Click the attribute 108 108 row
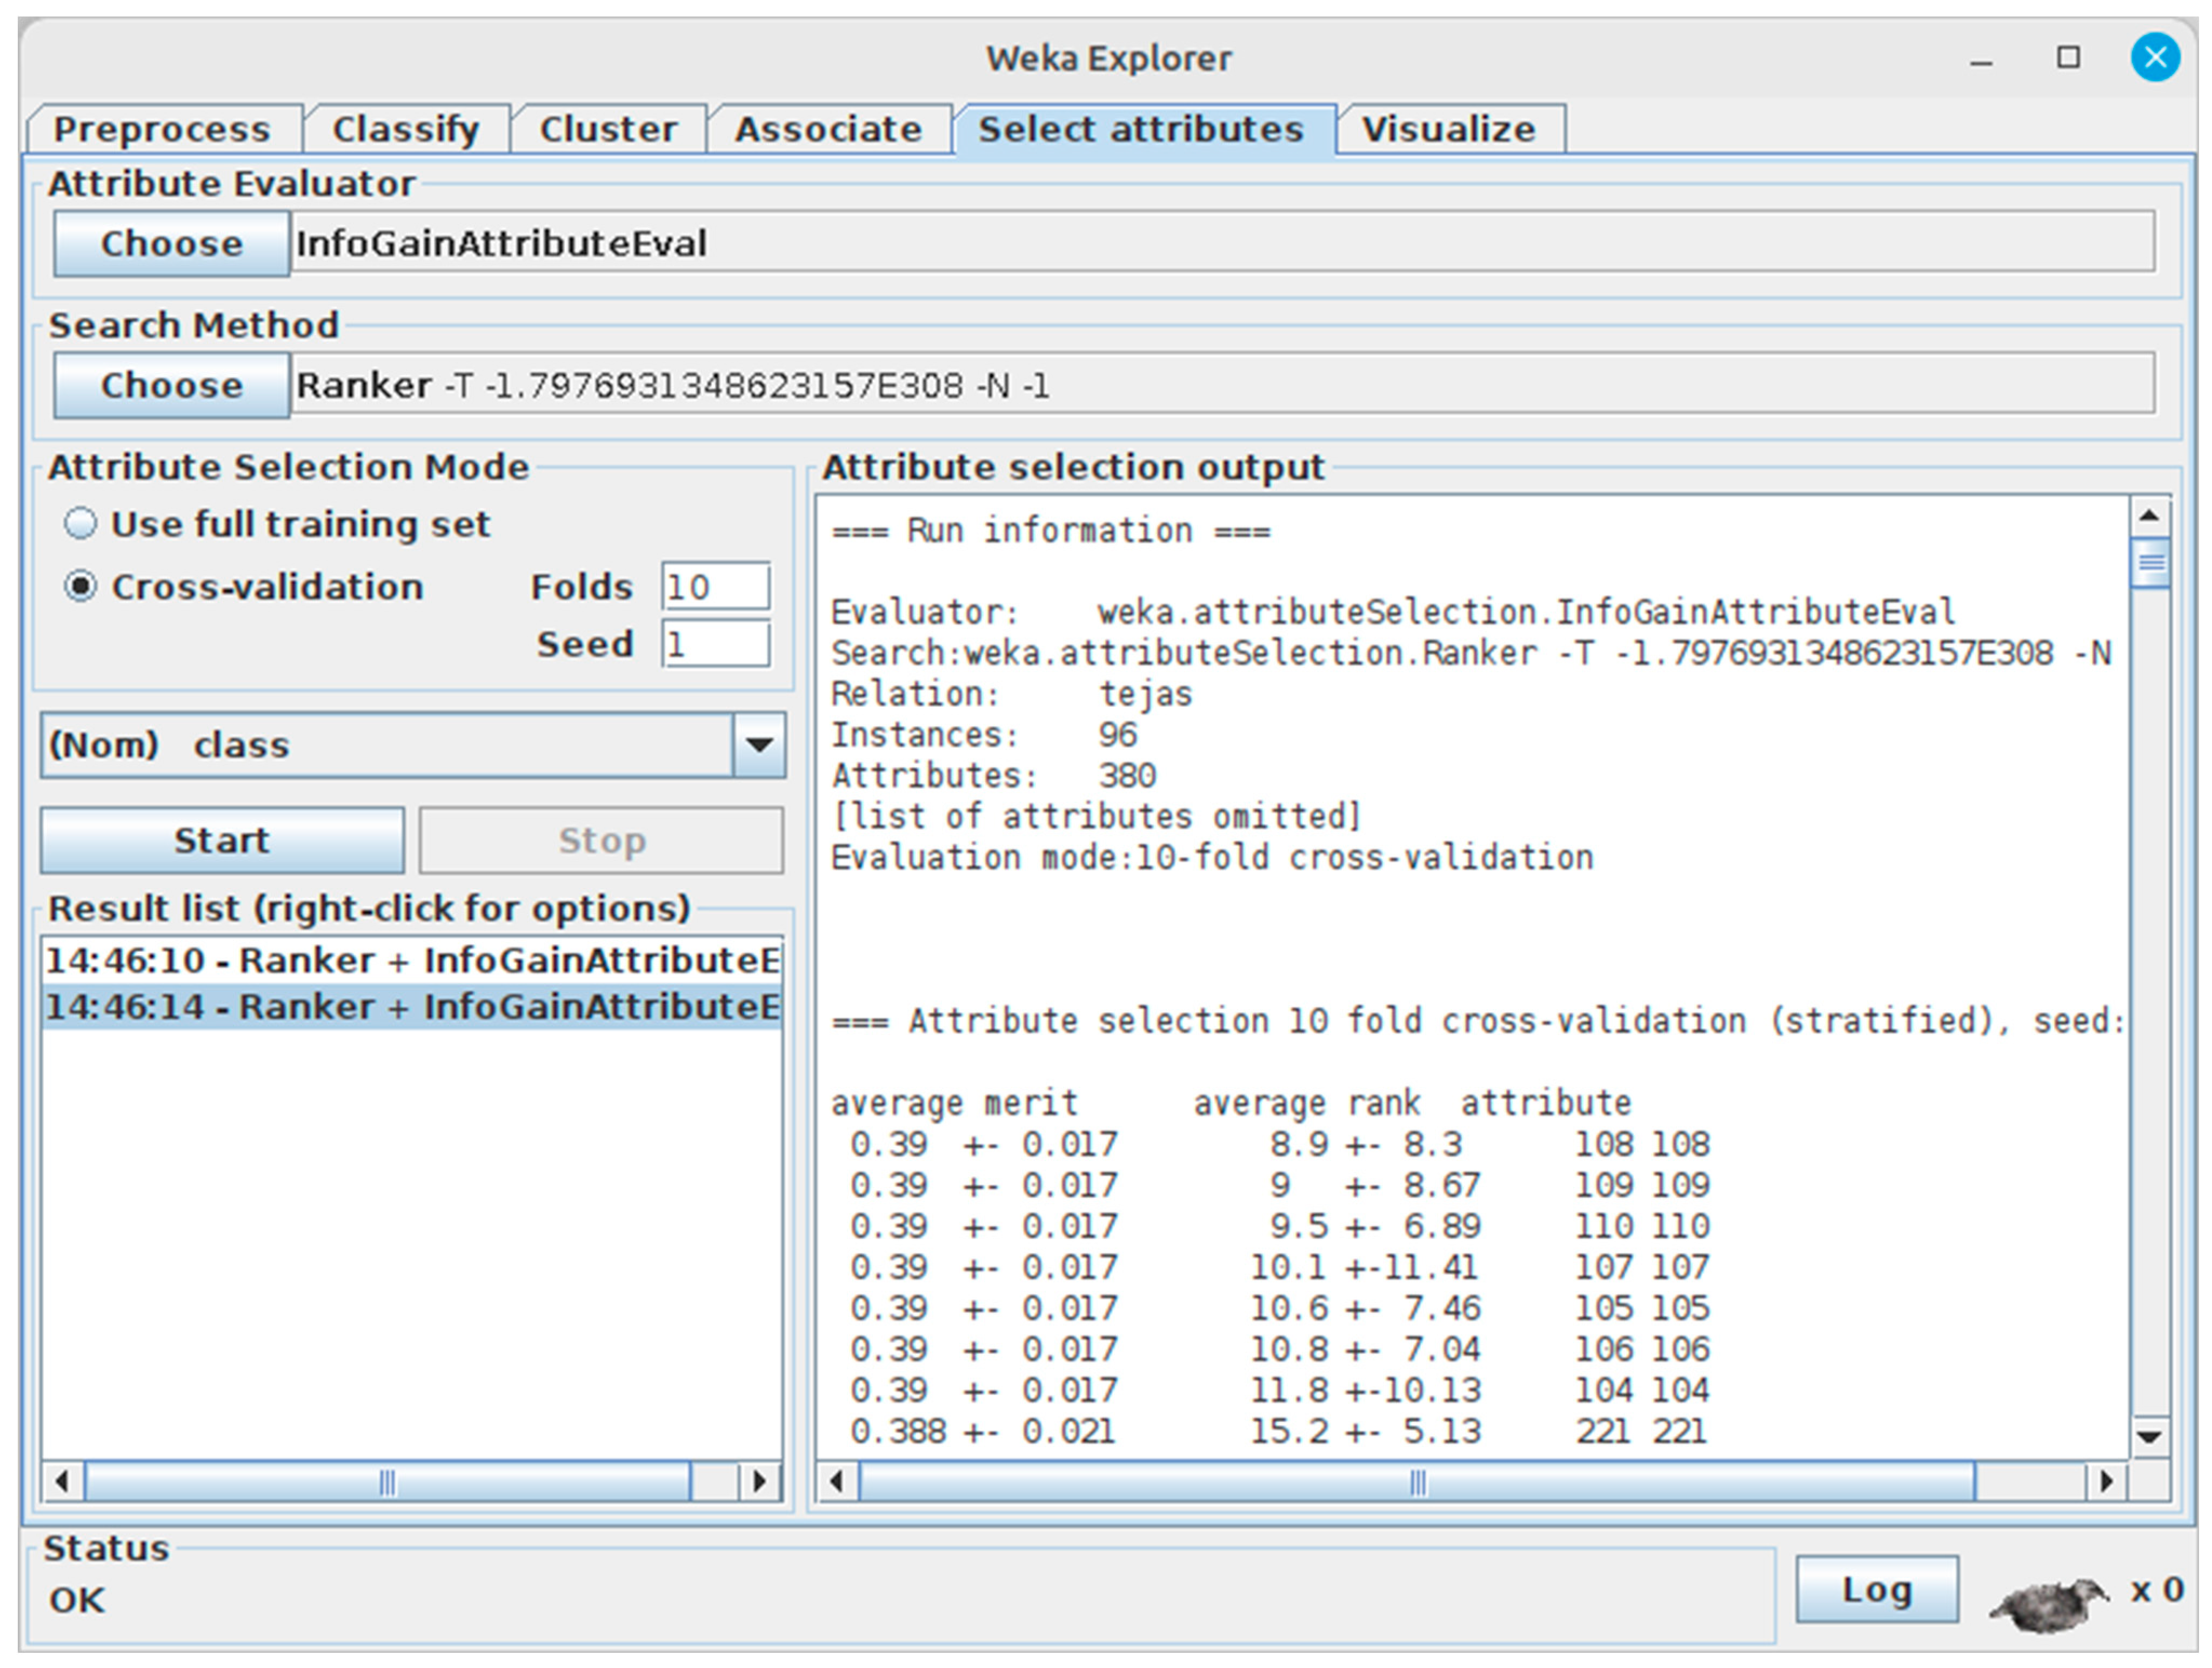 [x=1280, y=1144]
